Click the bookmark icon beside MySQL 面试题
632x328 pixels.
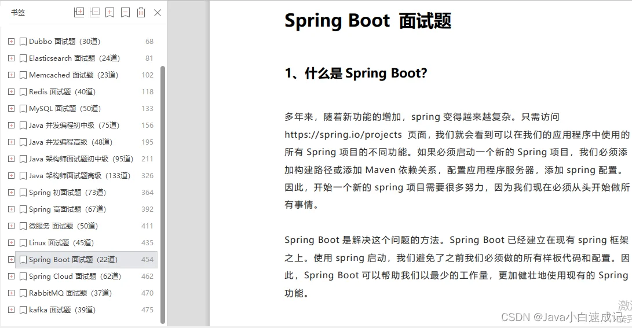23,109
